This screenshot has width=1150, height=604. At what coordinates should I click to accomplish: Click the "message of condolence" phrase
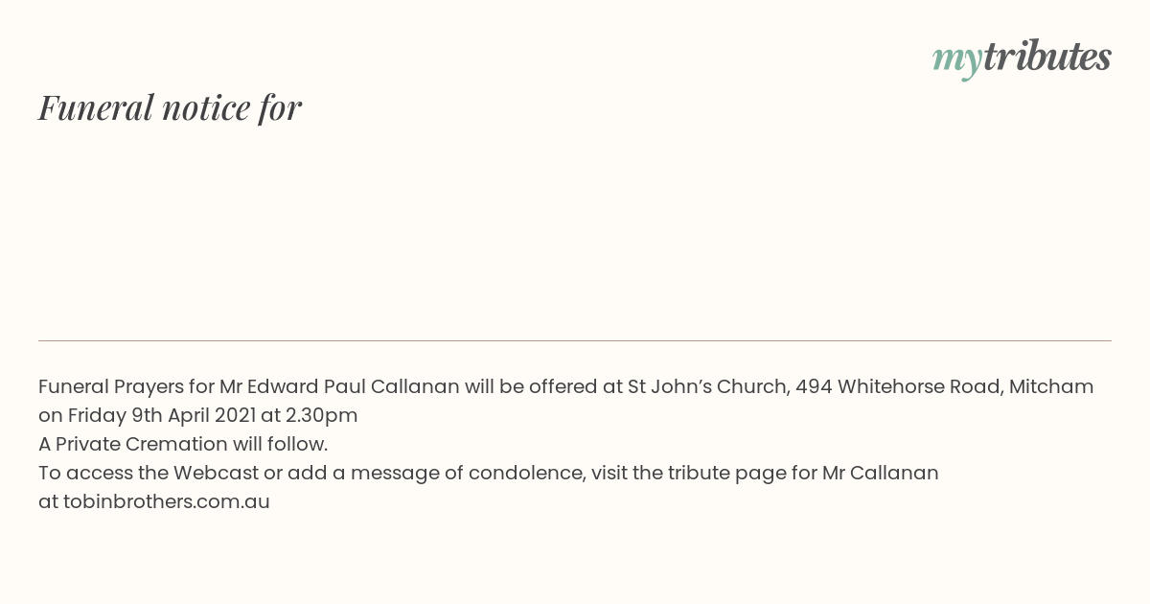(x=468, y=473)
